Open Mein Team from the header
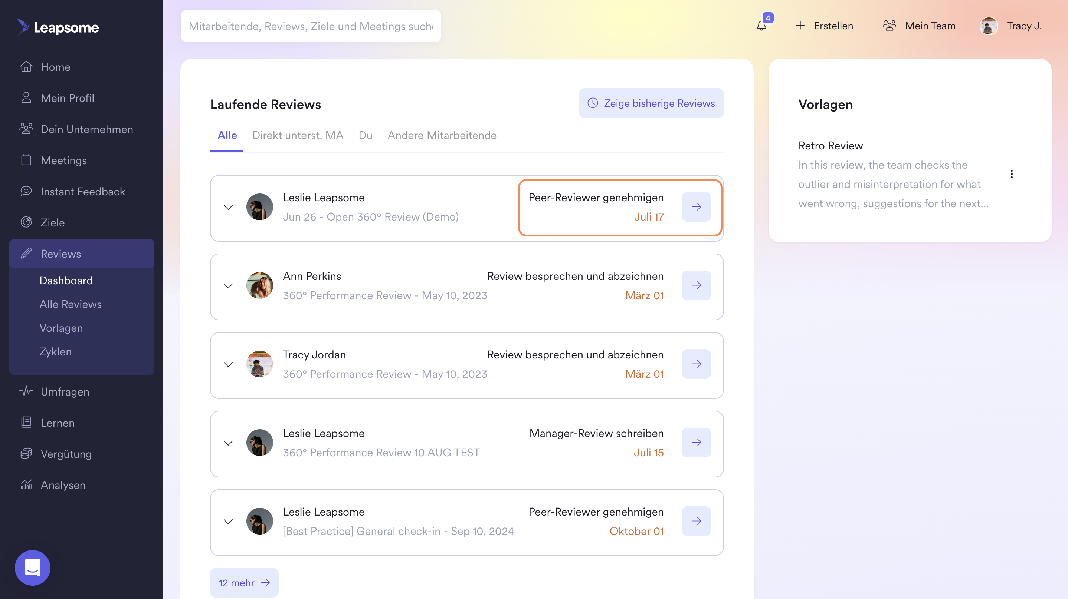The height and width of the screenshot is (599, 1068). [919, 26]
